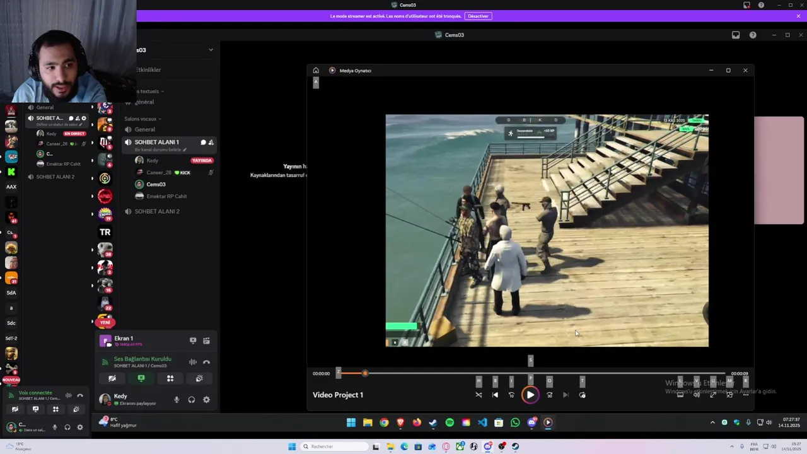Viewport: 807px width, 454px height.
Task: Open the TR server icon
Action: [105, 232]
